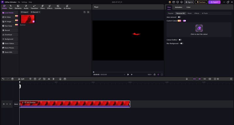Open the File menu
The width and height of the screenshot is (234, 125).
coord(19,2)
